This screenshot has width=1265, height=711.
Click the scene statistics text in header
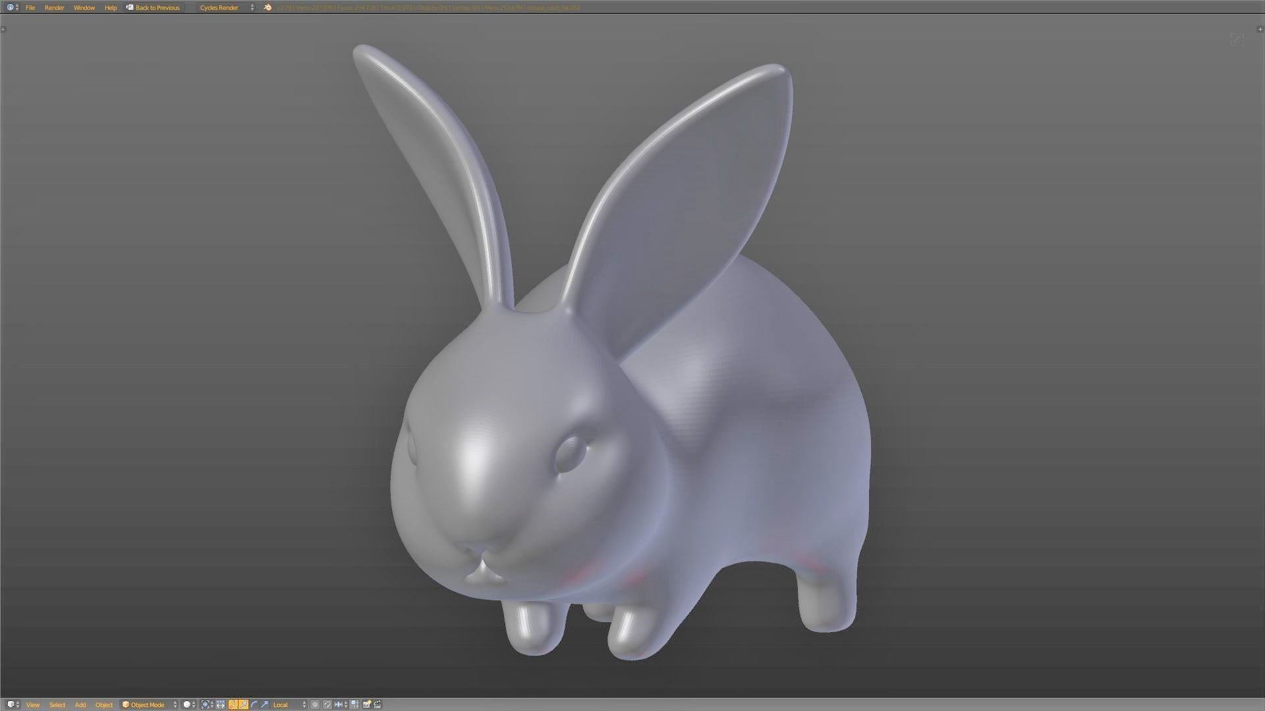[x=428, y=7]
